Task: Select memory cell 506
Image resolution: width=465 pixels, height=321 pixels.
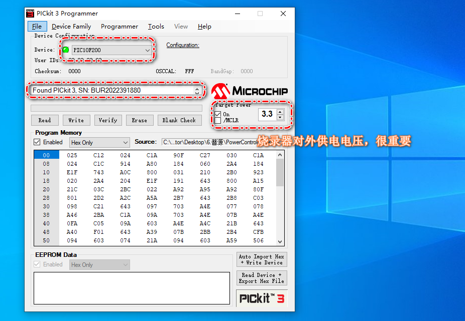Action: coord(258,240)
